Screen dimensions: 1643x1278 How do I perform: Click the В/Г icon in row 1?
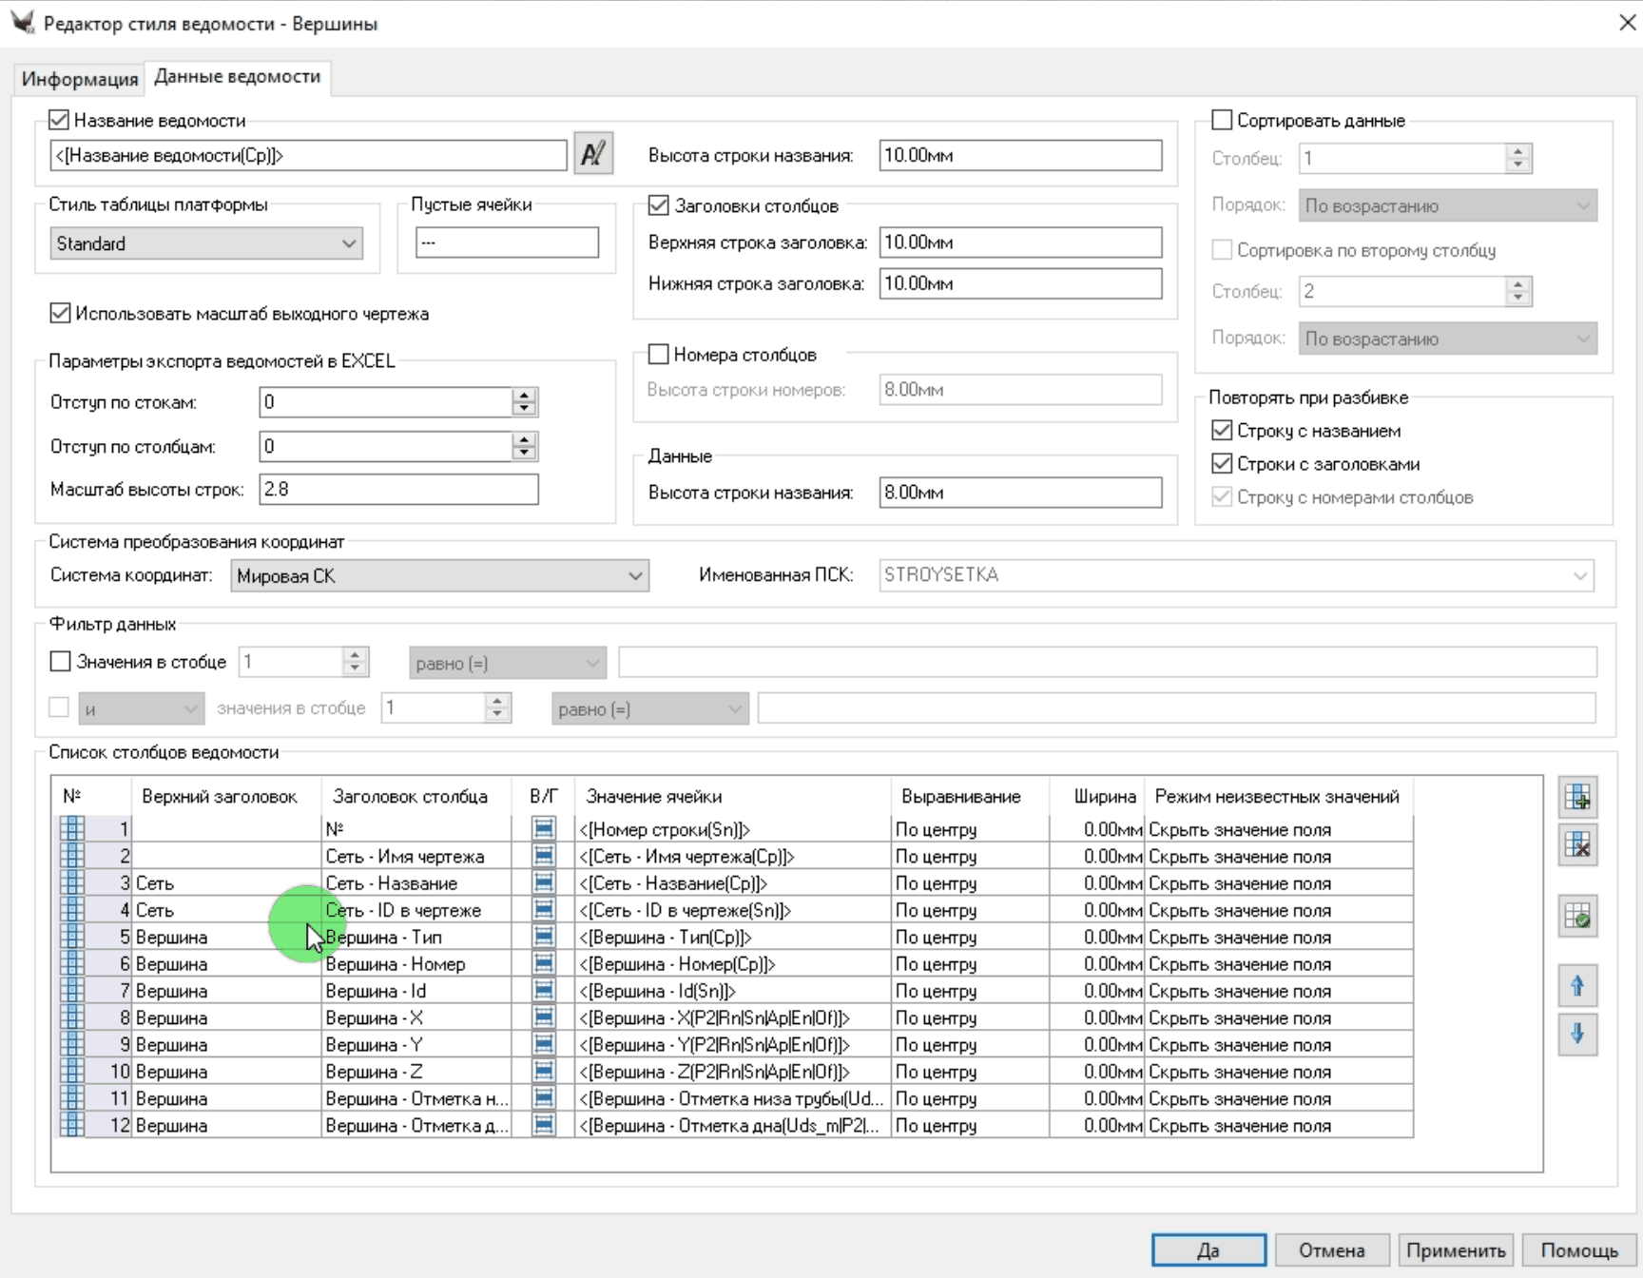tap(543, 829)
